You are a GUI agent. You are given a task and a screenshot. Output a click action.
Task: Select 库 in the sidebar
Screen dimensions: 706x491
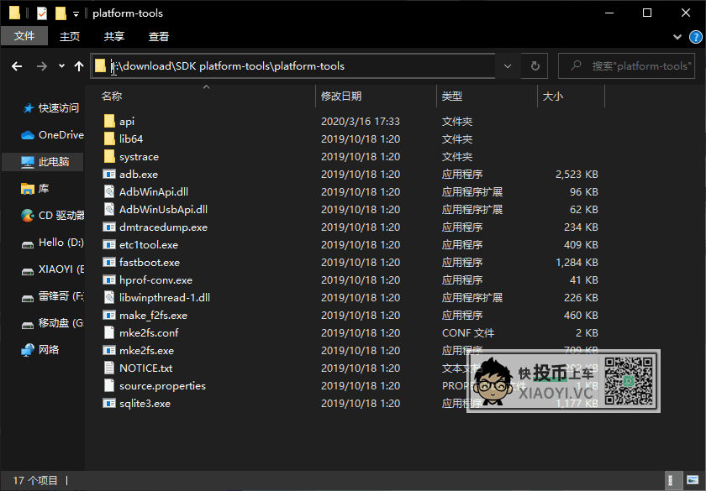point(34,188)
